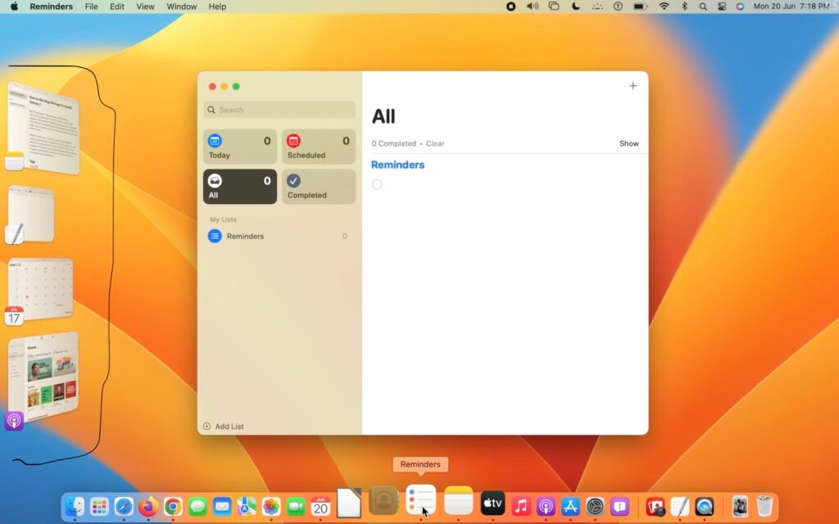
Task: Toggle Focus with the moon icon
Action: 576,7
